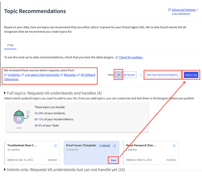
Task: Switch view to By Source
Action: tap(129, 75)
